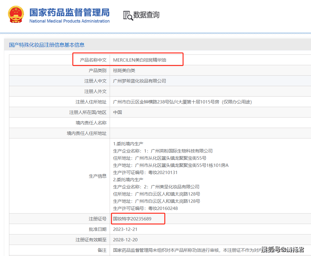
Task: Click the national emblem logo
Action: pos(16,14)
